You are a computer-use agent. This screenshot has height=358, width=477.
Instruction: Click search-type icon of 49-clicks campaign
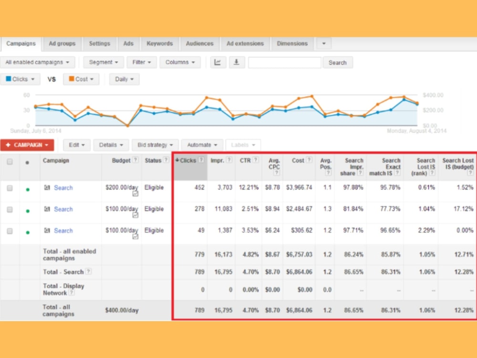click(x=47, y=231)
